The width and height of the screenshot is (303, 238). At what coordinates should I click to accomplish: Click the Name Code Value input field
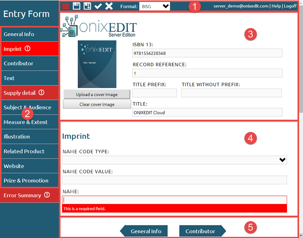[x=174, y=180]
